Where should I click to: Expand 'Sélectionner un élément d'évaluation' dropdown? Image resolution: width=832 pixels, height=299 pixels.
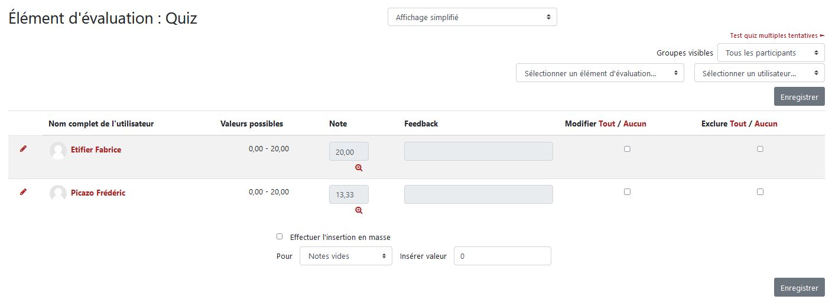pos(600,73)
